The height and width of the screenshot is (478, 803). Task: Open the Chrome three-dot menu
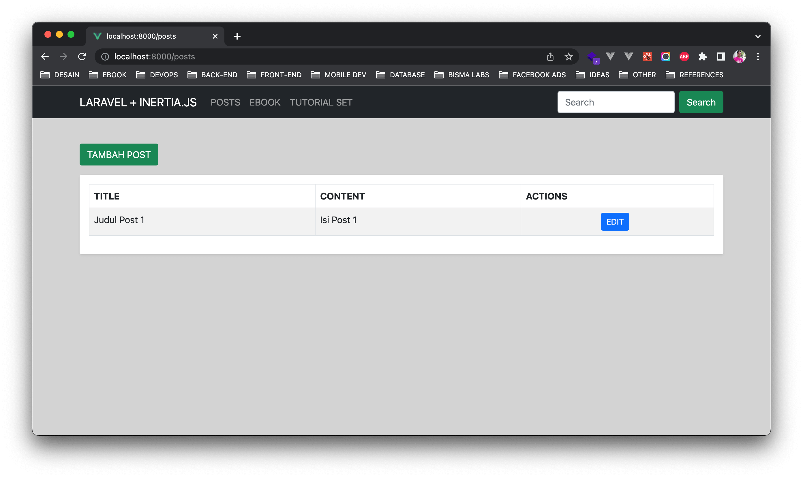pyautogui.click(x=758, y=57)
